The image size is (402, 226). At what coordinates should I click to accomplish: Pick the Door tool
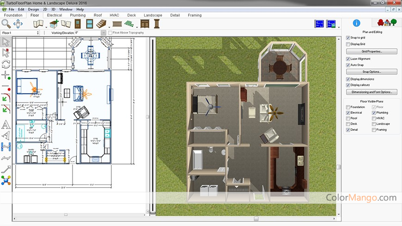point(78,24)
